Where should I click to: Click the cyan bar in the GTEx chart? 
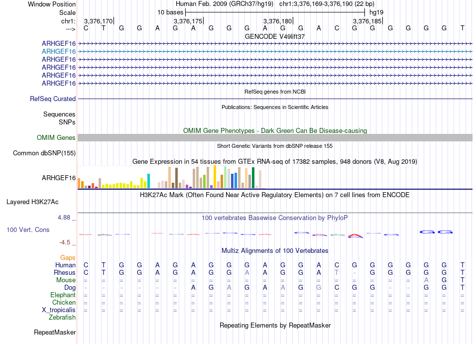pyautogui.click(x=148, y=181)
